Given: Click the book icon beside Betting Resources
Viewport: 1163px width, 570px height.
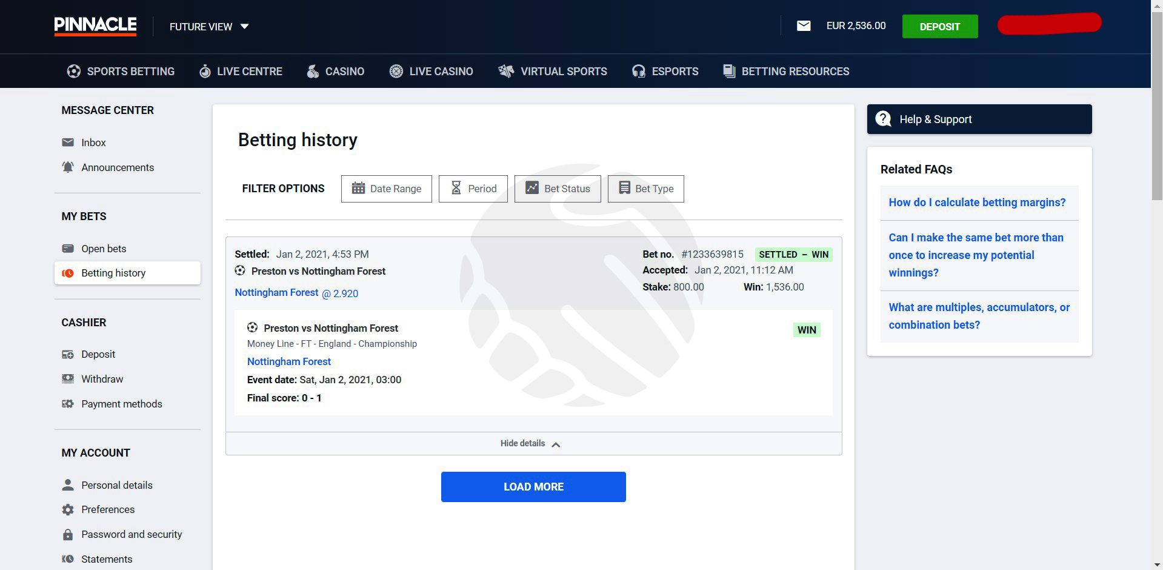Looking at the screenshot, I should click(x=729, y=72).
